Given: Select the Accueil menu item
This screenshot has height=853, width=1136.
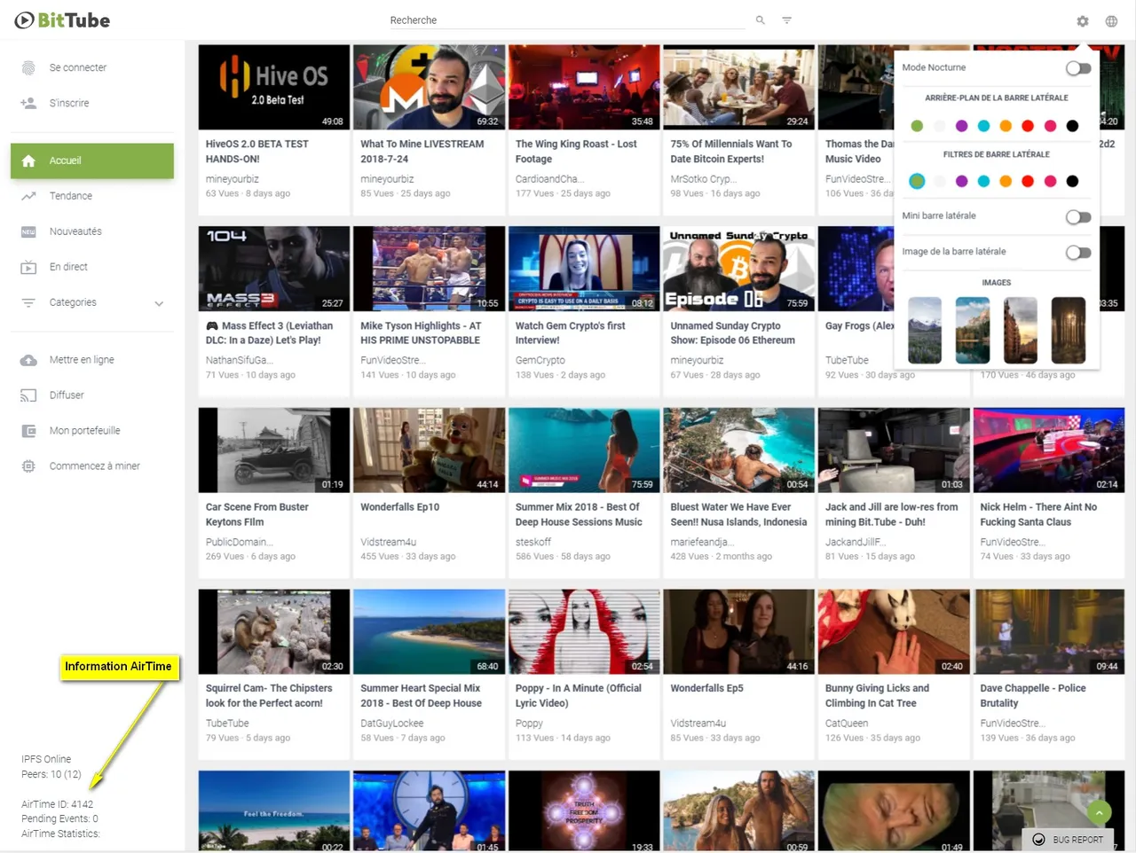Looking at the screenshot, I should tap(92, 160).
